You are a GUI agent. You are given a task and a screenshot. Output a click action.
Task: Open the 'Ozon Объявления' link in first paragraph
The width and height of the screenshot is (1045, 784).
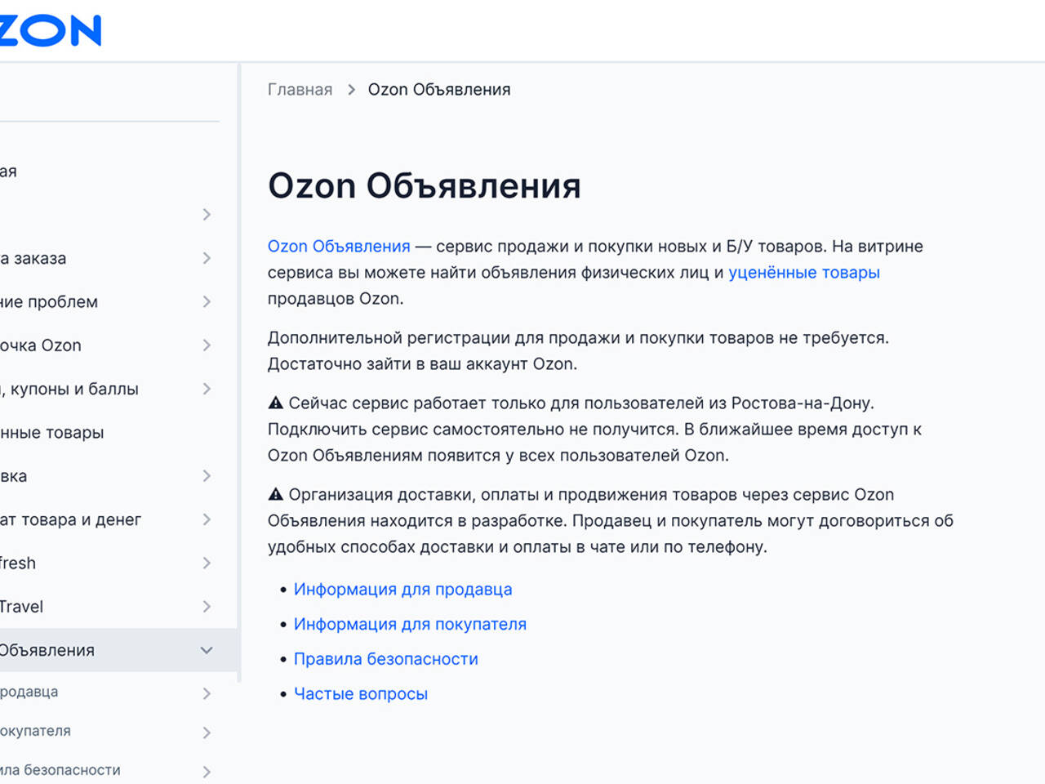(339, 247)
